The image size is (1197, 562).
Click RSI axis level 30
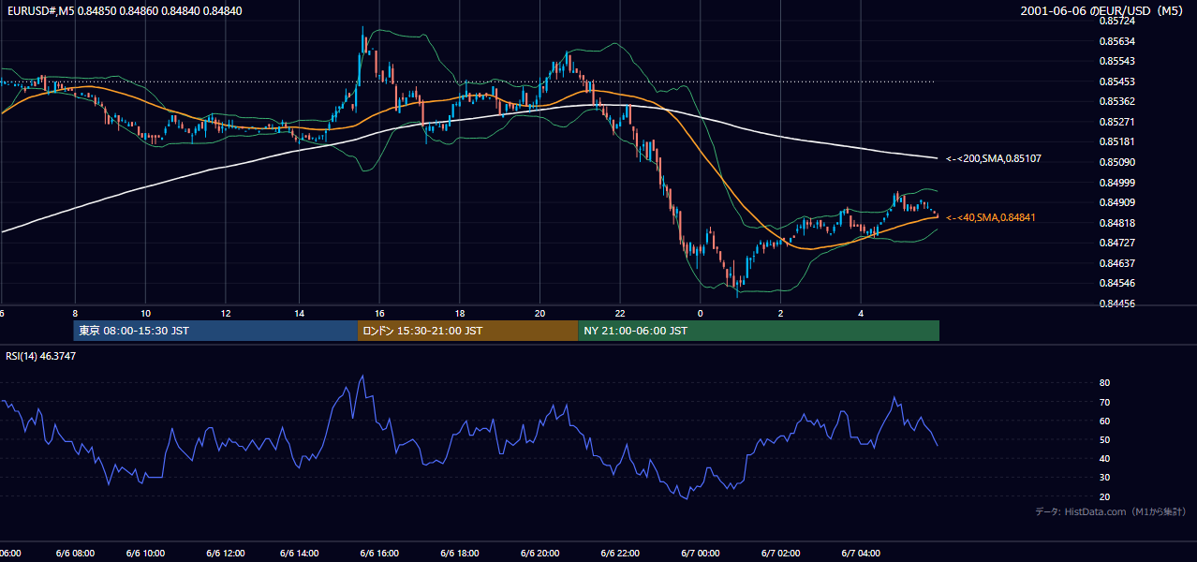click(1104, 478)
